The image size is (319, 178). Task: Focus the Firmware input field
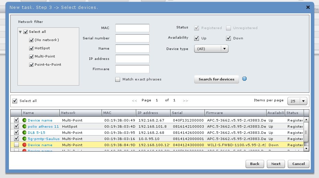coord(132,69)
